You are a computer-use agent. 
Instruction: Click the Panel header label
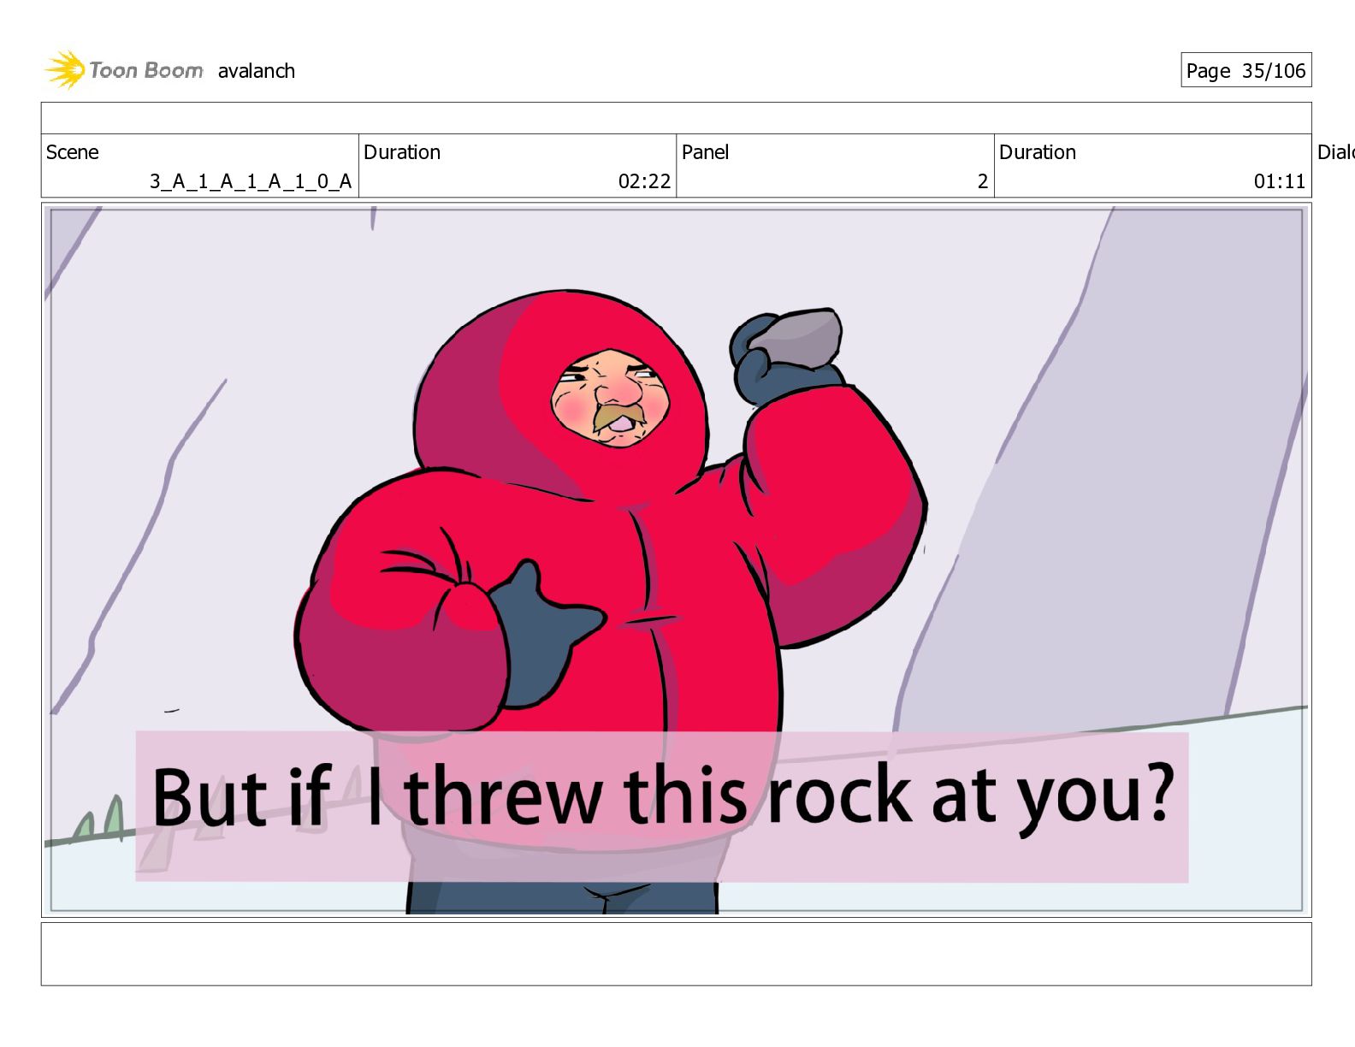[x=705, y=152]
